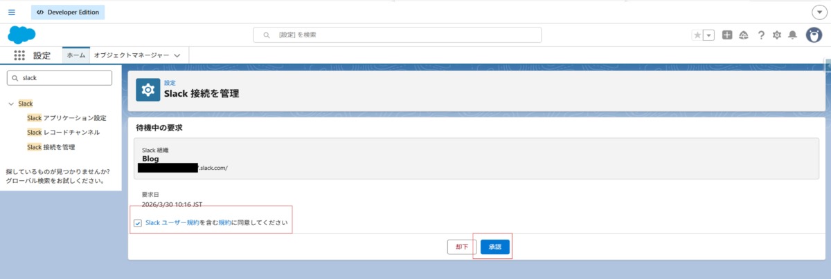Image resolution: width=831 pixels, height=279 pixels.
Task: Focus the [設定] を検索 global search field
Action: point(397,35)
